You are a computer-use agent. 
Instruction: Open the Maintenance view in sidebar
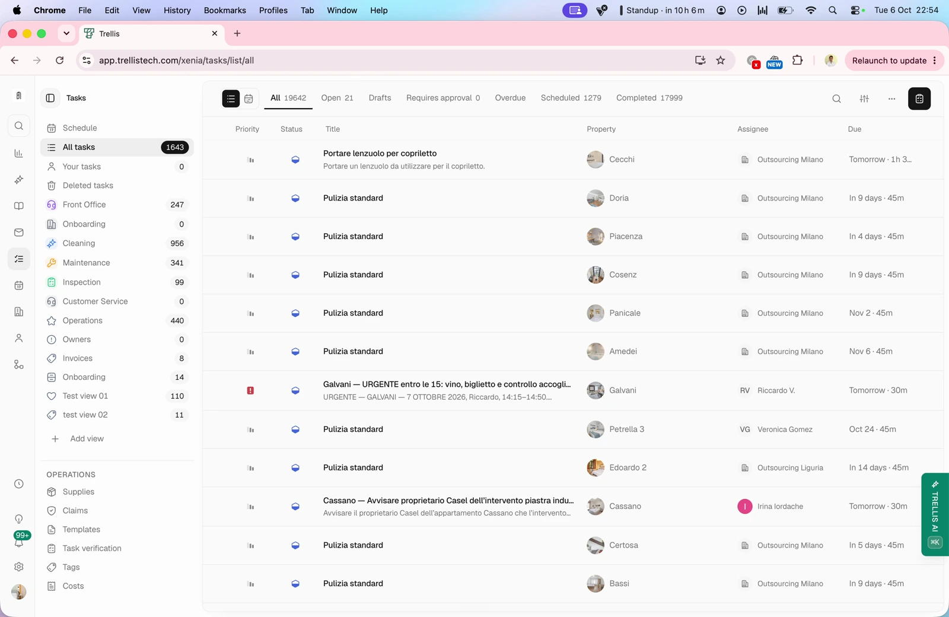(117, 263)
